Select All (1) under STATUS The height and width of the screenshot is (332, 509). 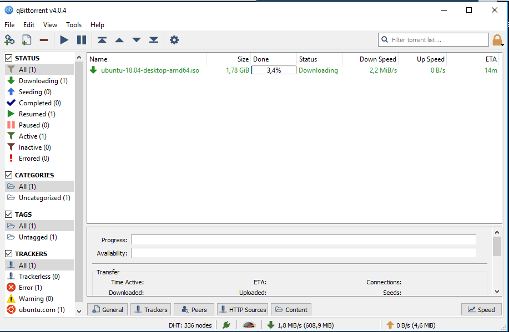[x=39, y=69]
